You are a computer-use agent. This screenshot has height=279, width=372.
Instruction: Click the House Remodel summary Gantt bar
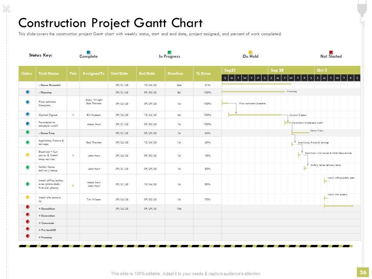point(257,84)
